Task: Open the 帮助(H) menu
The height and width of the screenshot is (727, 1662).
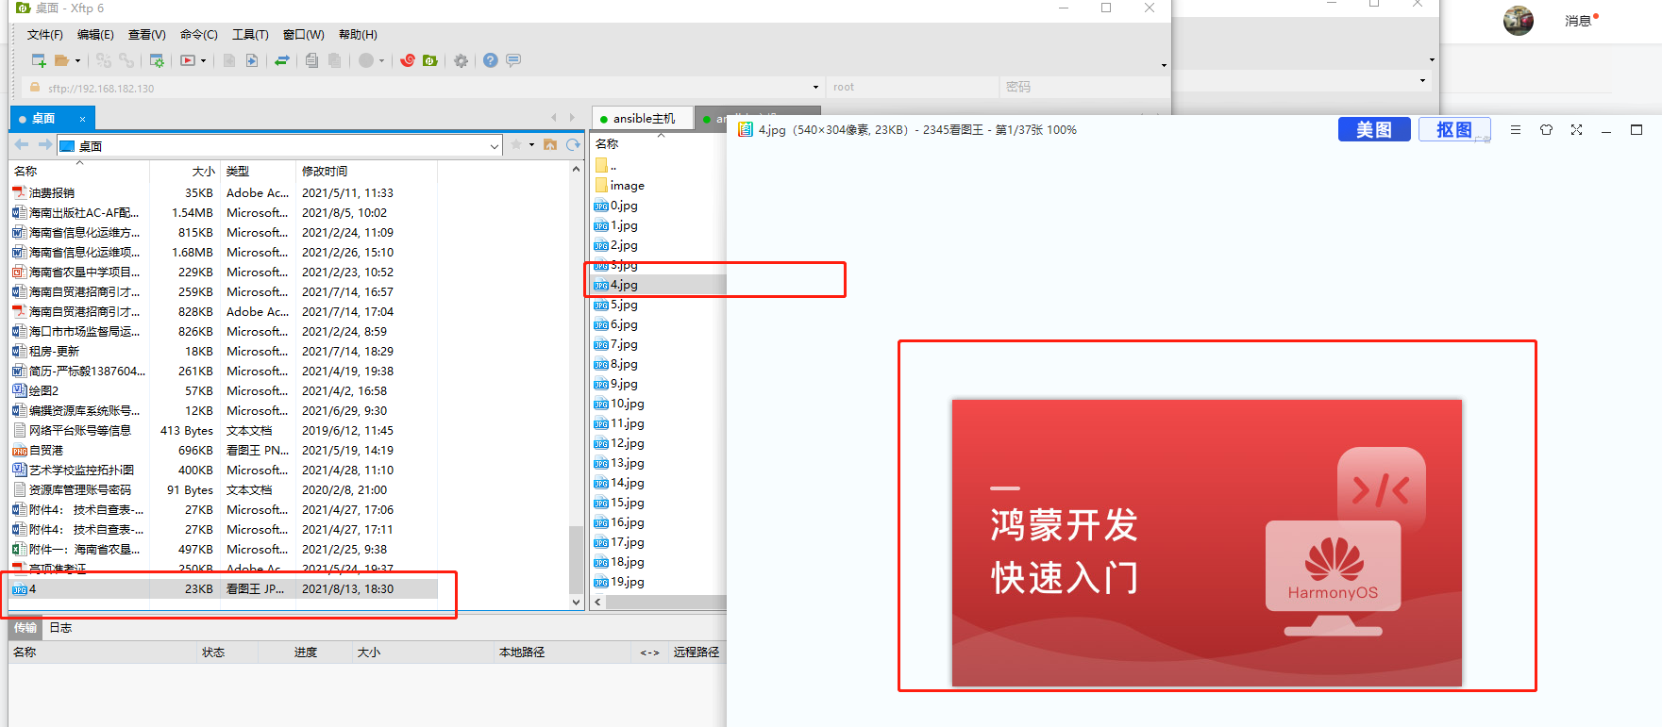Action: (358, 35)
